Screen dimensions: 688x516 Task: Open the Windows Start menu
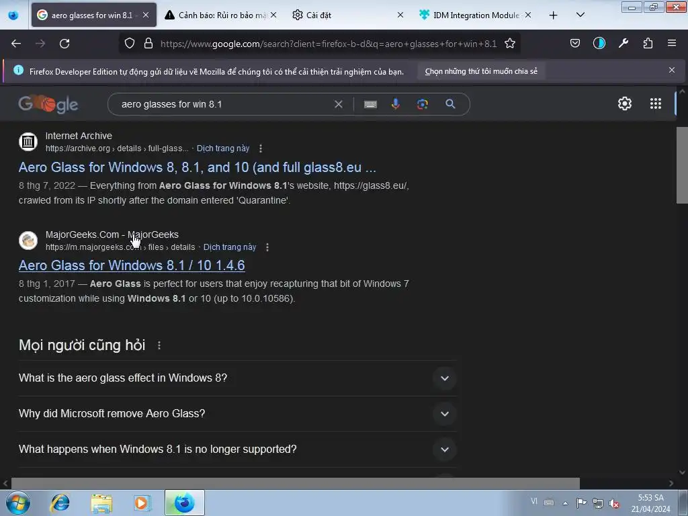[x=18, y=503]
